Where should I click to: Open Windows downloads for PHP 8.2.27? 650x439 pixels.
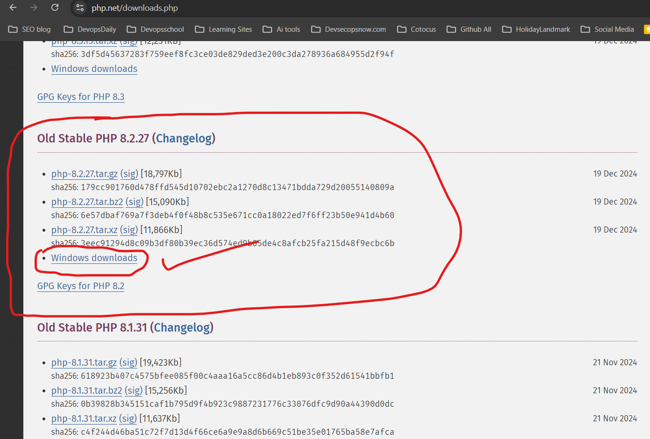coord(94,258)
